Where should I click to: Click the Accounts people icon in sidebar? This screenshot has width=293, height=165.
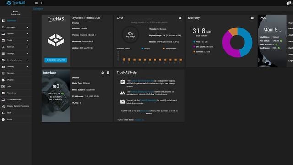3,27
